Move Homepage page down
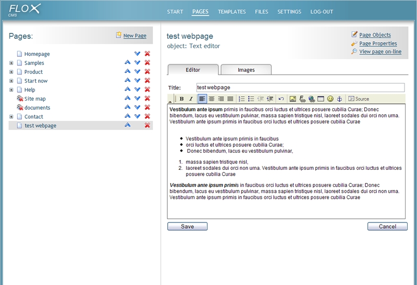 pyautogui.click(x=137, y=54)
